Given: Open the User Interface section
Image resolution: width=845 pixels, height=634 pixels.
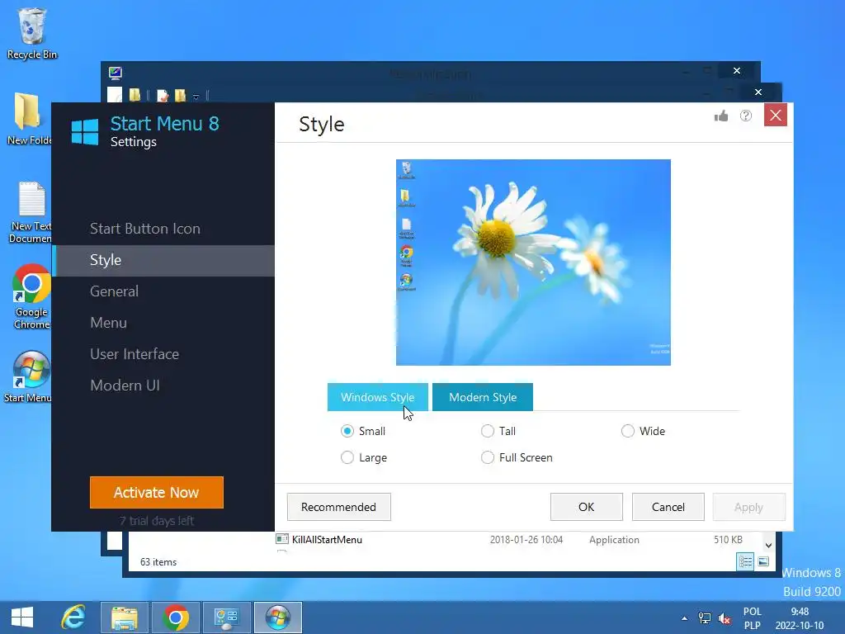Looking at the screenshot, I should pyautogui.click(x=135, y=354).
